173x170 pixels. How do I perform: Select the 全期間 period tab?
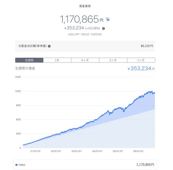point(29,60)
